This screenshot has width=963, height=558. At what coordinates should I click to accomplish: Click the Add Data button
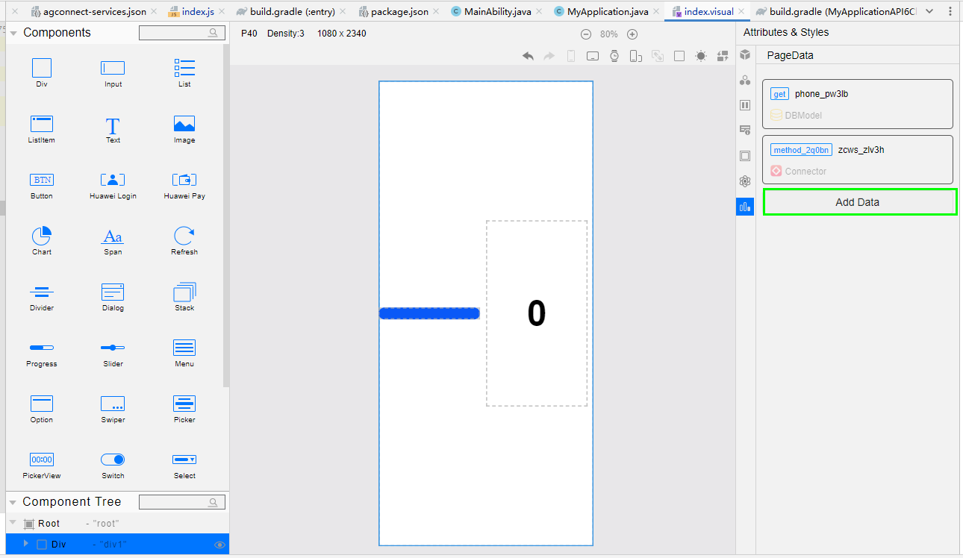859,202
